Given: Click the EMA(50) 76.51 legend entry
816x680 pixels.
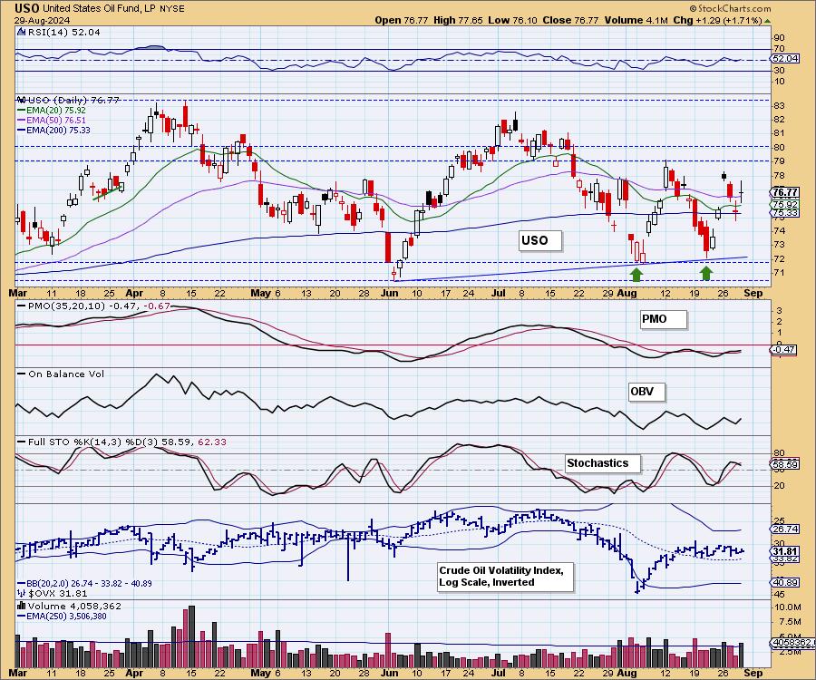Looking at the screenshot, I should pyautogui.click(x=52, y=121).
